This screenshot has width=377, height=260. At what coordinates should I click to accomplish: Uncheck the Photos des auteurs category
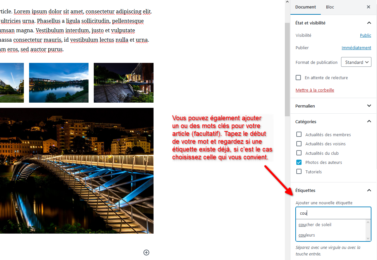tap(299, 162)
